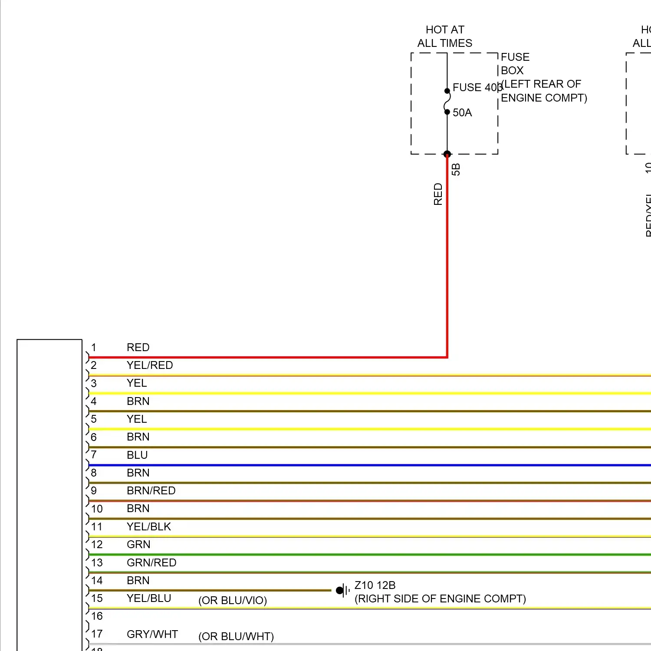Click pin 14 BRN wire label
The width and height of the screenshot is (651, 651).
138,580
